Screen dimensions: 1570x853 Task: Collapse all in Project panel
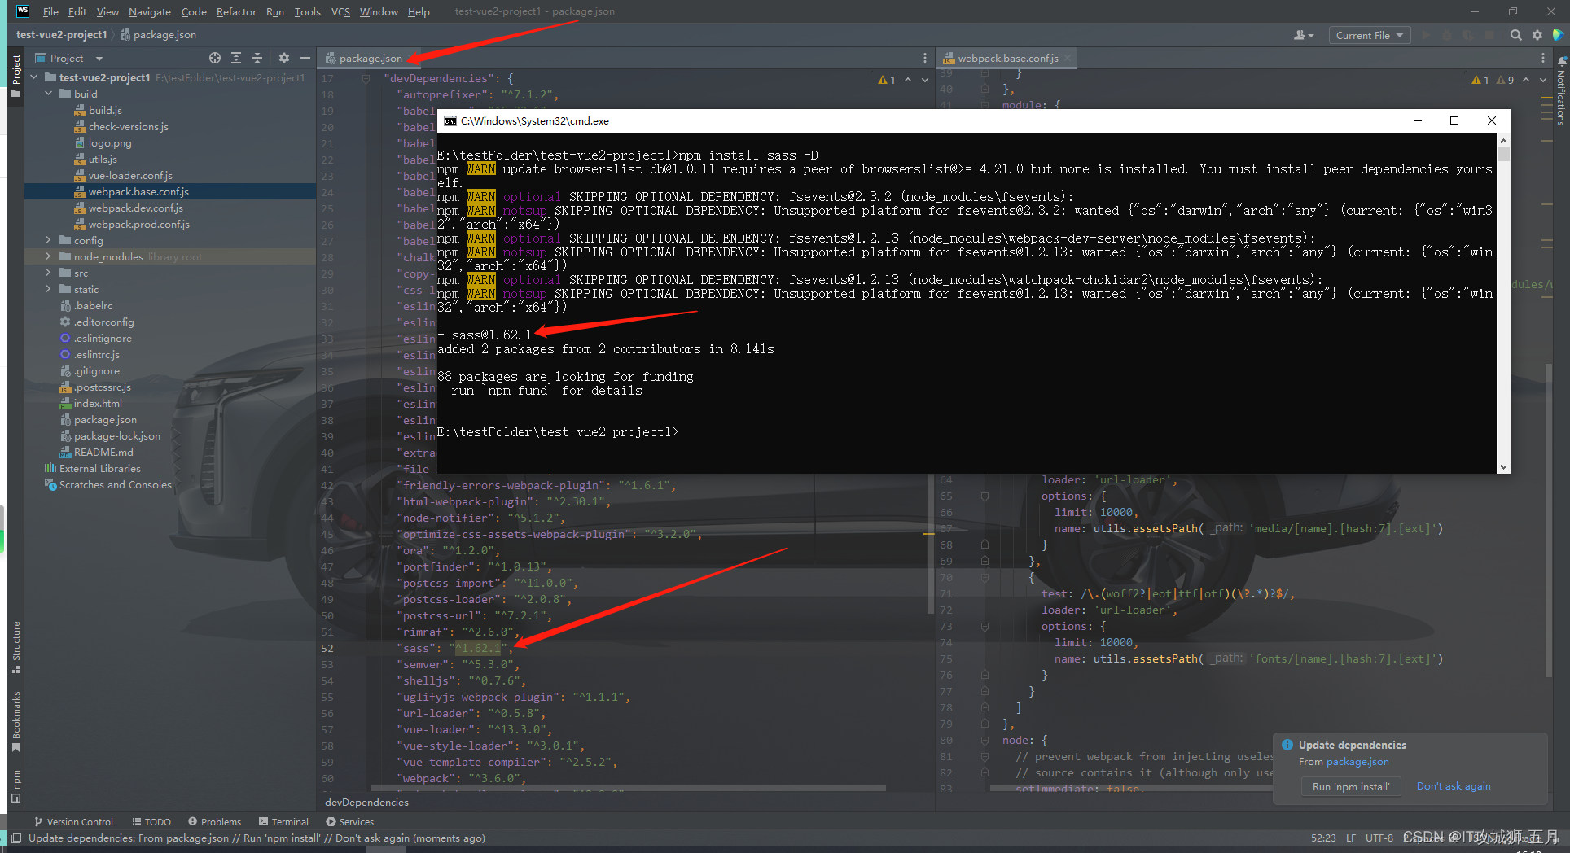pos(257,58)
